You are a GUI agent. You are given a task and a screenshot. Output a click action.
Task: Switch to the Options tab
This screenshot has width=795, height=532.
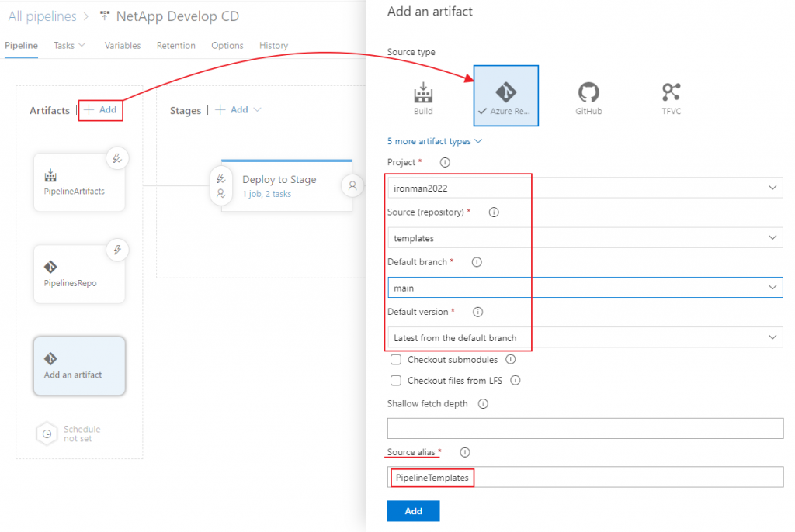click(x=227, y=45)
